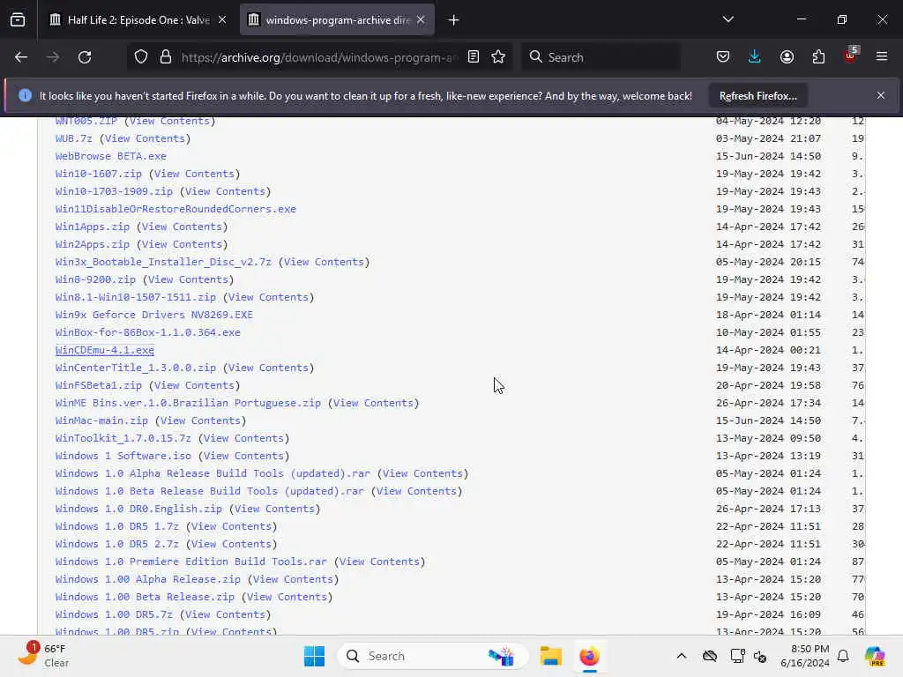The image size is (903, 677).
Task: View Contents of Windows 1.0 DR5 1.7z
Action: (x=232, y=527)
